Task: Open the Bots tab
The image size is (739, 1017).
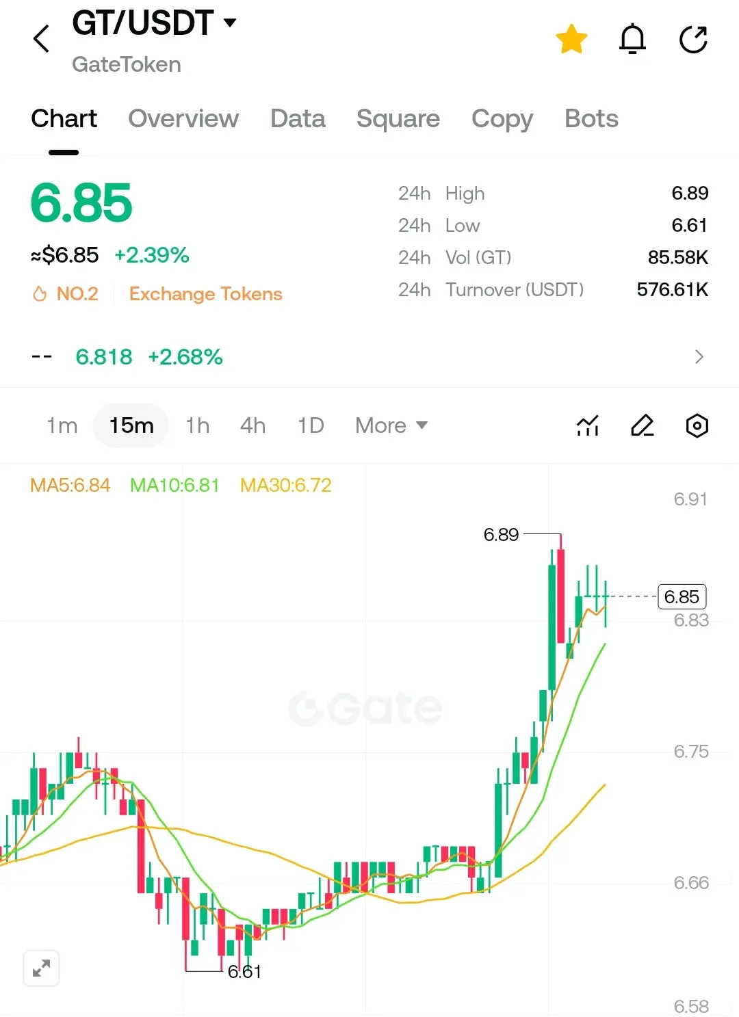Action: (591, 118)
